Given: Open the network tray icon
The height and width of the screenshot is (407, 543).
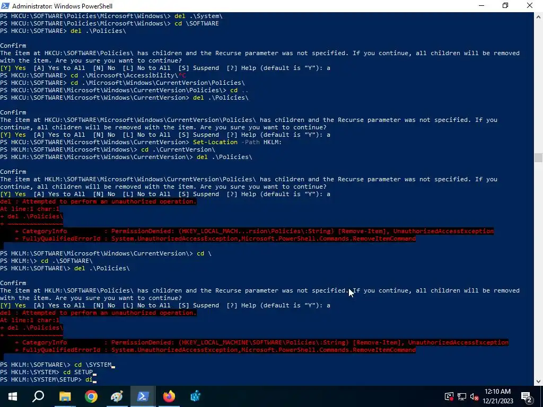Looking at the screenshot, I should click(x=462, y=396).
